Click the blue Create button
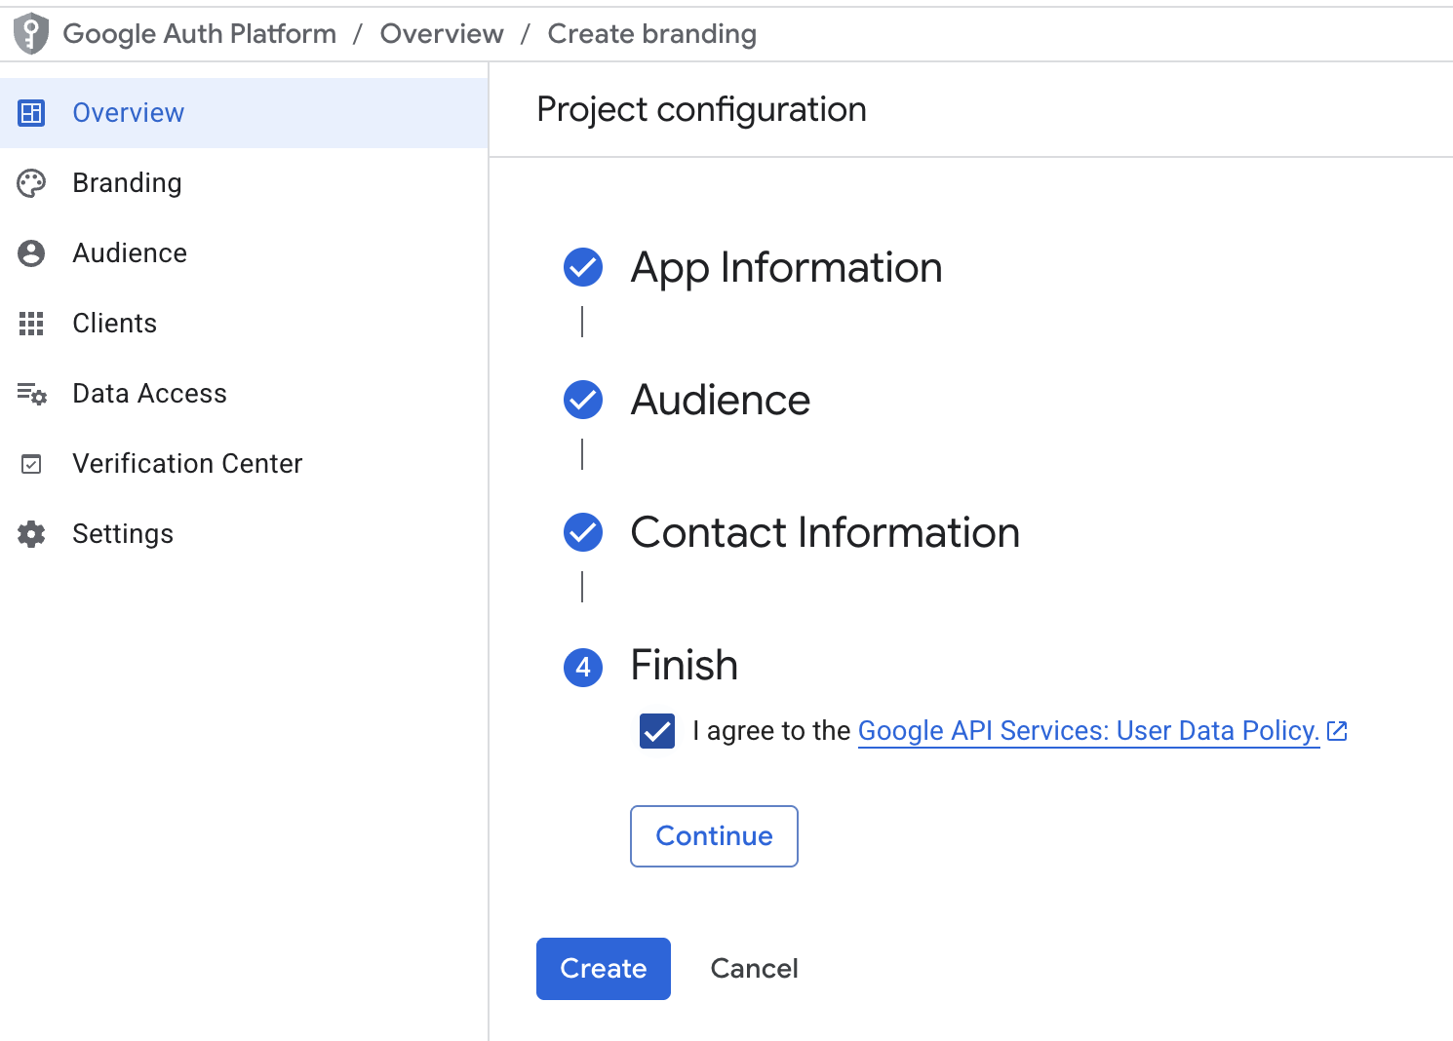The height and width of the screenshot is (1041, 1453). click(x=604, y=969)
